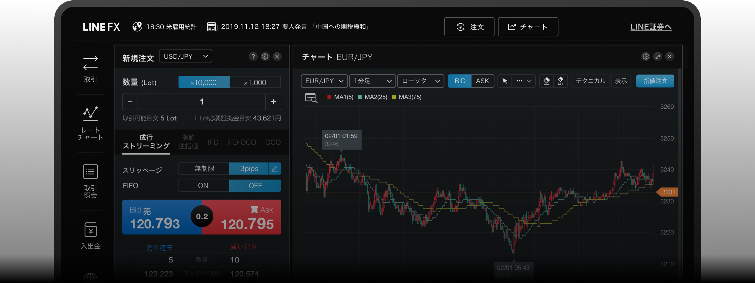This screenshot has height=283, width=755.
Task: Select the IFD order tab
Action: coord(213,142)
